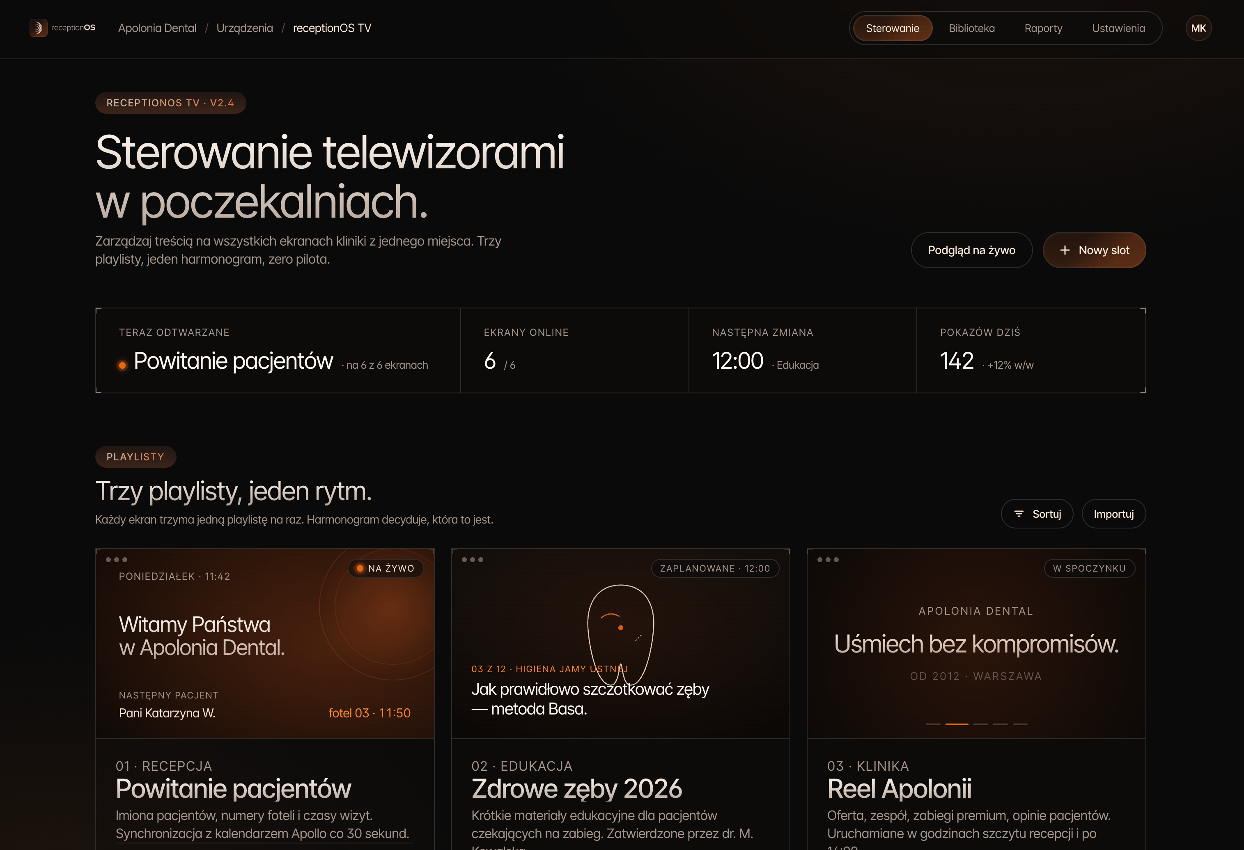This screenshot has width=1244, height=850.
Task: Click the 01 · RECEPCJA label
Action: pyautogui.click(x=164, y=766)
